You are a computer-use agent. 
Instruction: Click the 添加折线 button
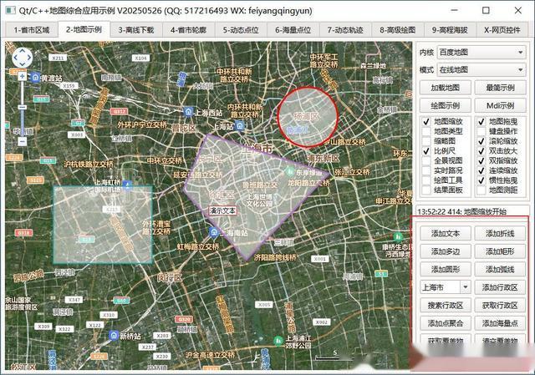(500, 234)
